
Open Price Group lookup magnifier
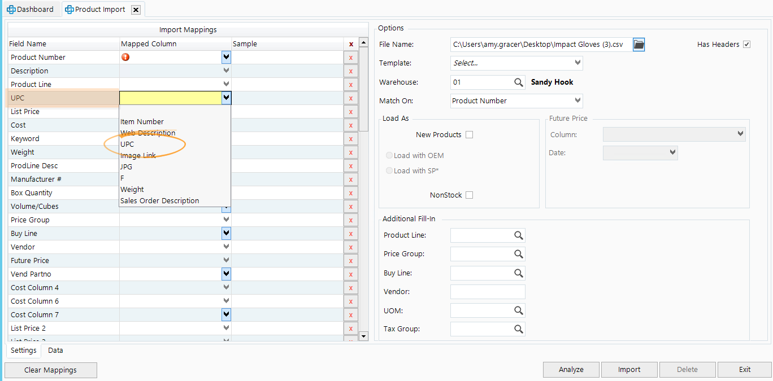coord(519,254)
